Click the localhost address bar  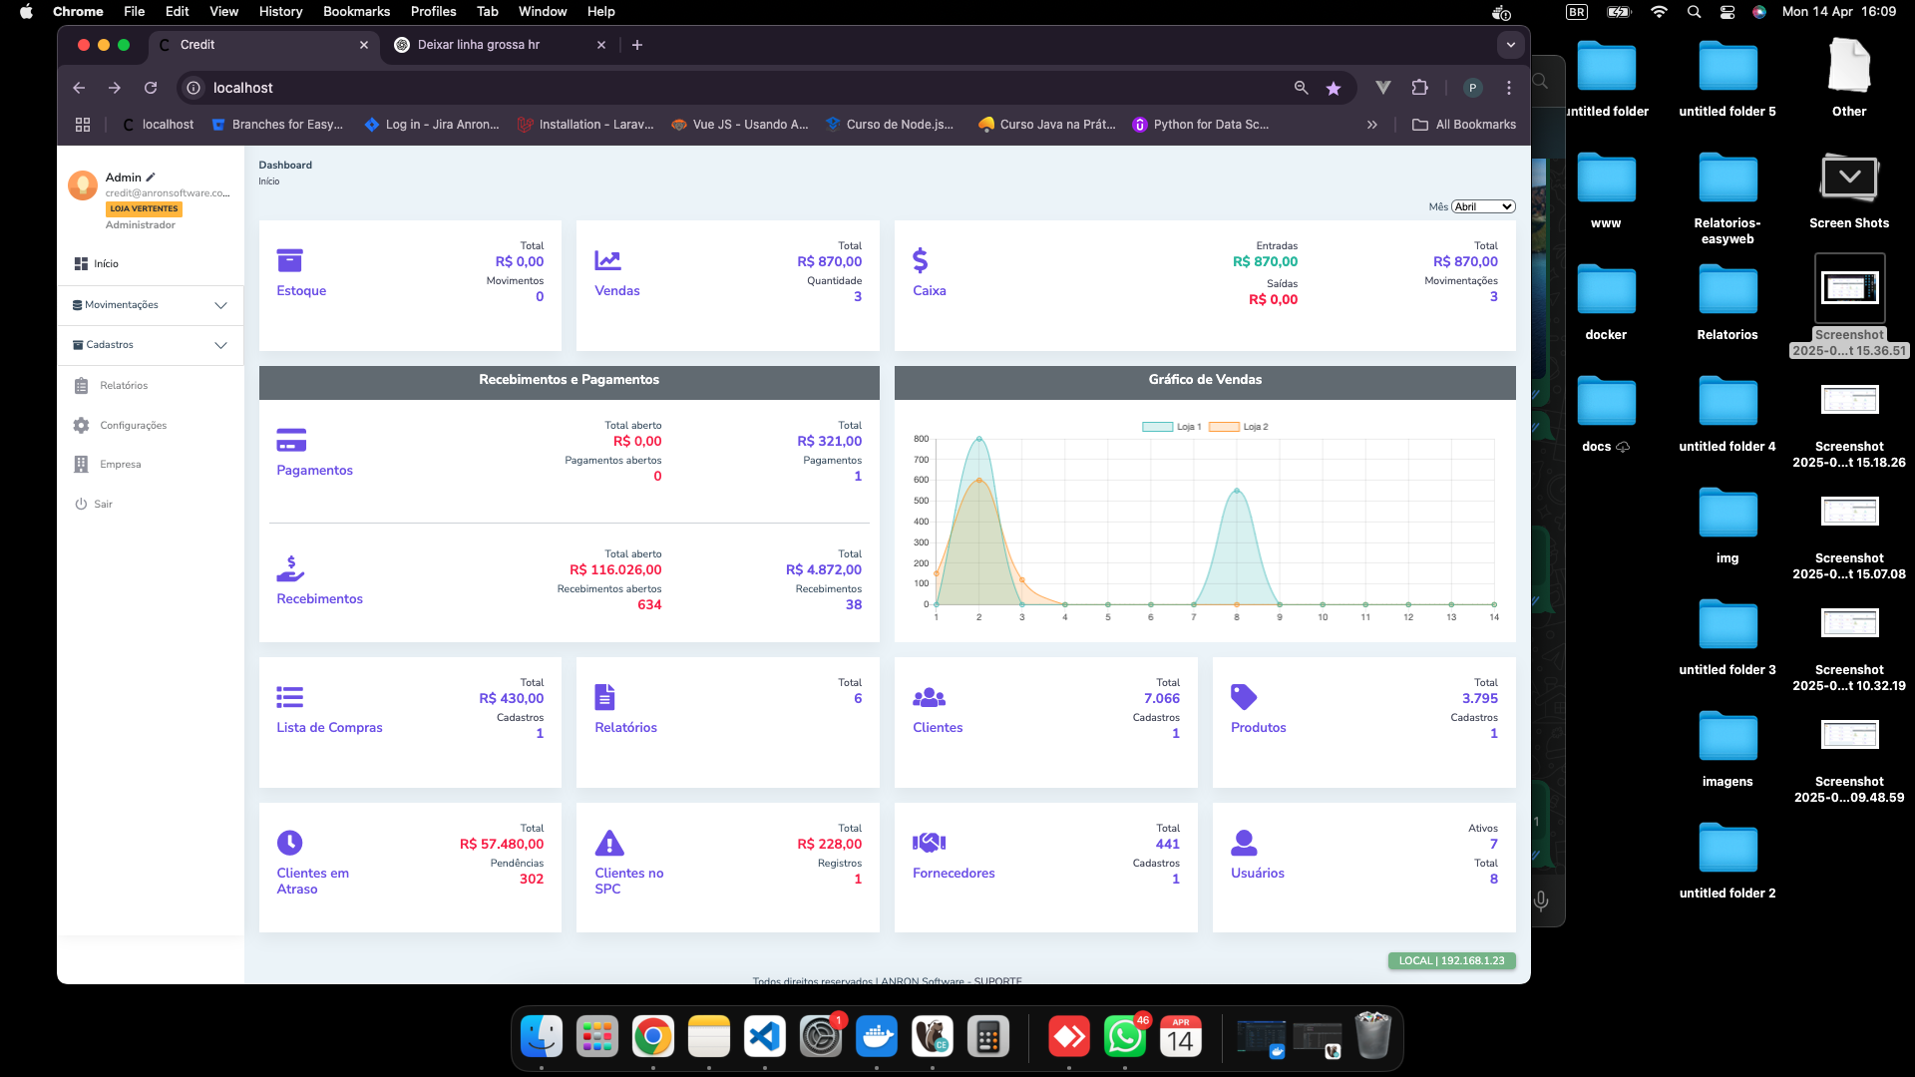tap(698, 88)
